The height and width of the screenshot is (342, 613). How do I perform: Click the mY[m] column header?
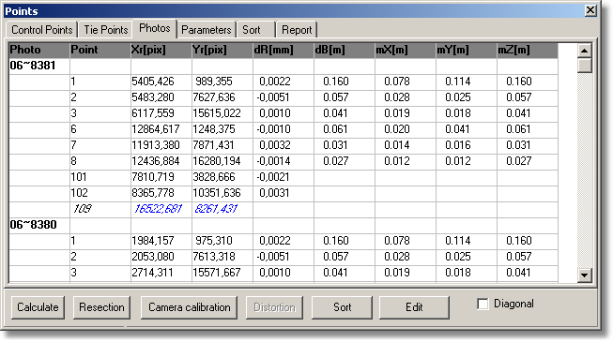(x=466, y=50)
